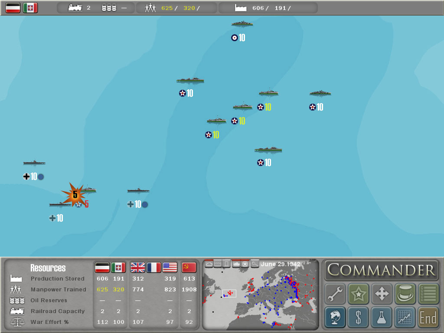The height and width of the screenshot is (333, 444).
Task: Select the Italian flag in top bar
Action: (30, 8)
